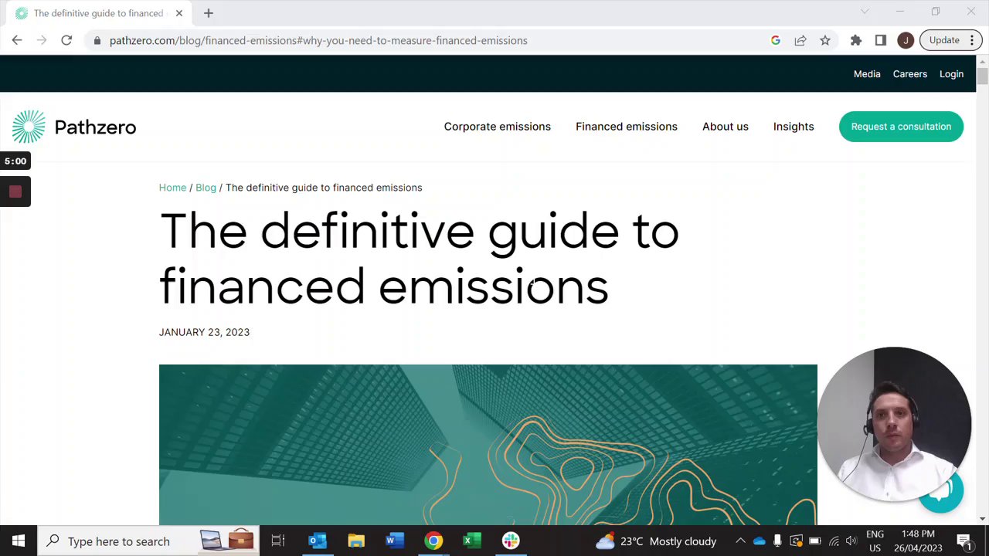Image resolution: width=989 pixels, height=556 pixels.
Task: Open Chrome three-dot menu
Action: (x=972, y=40)
